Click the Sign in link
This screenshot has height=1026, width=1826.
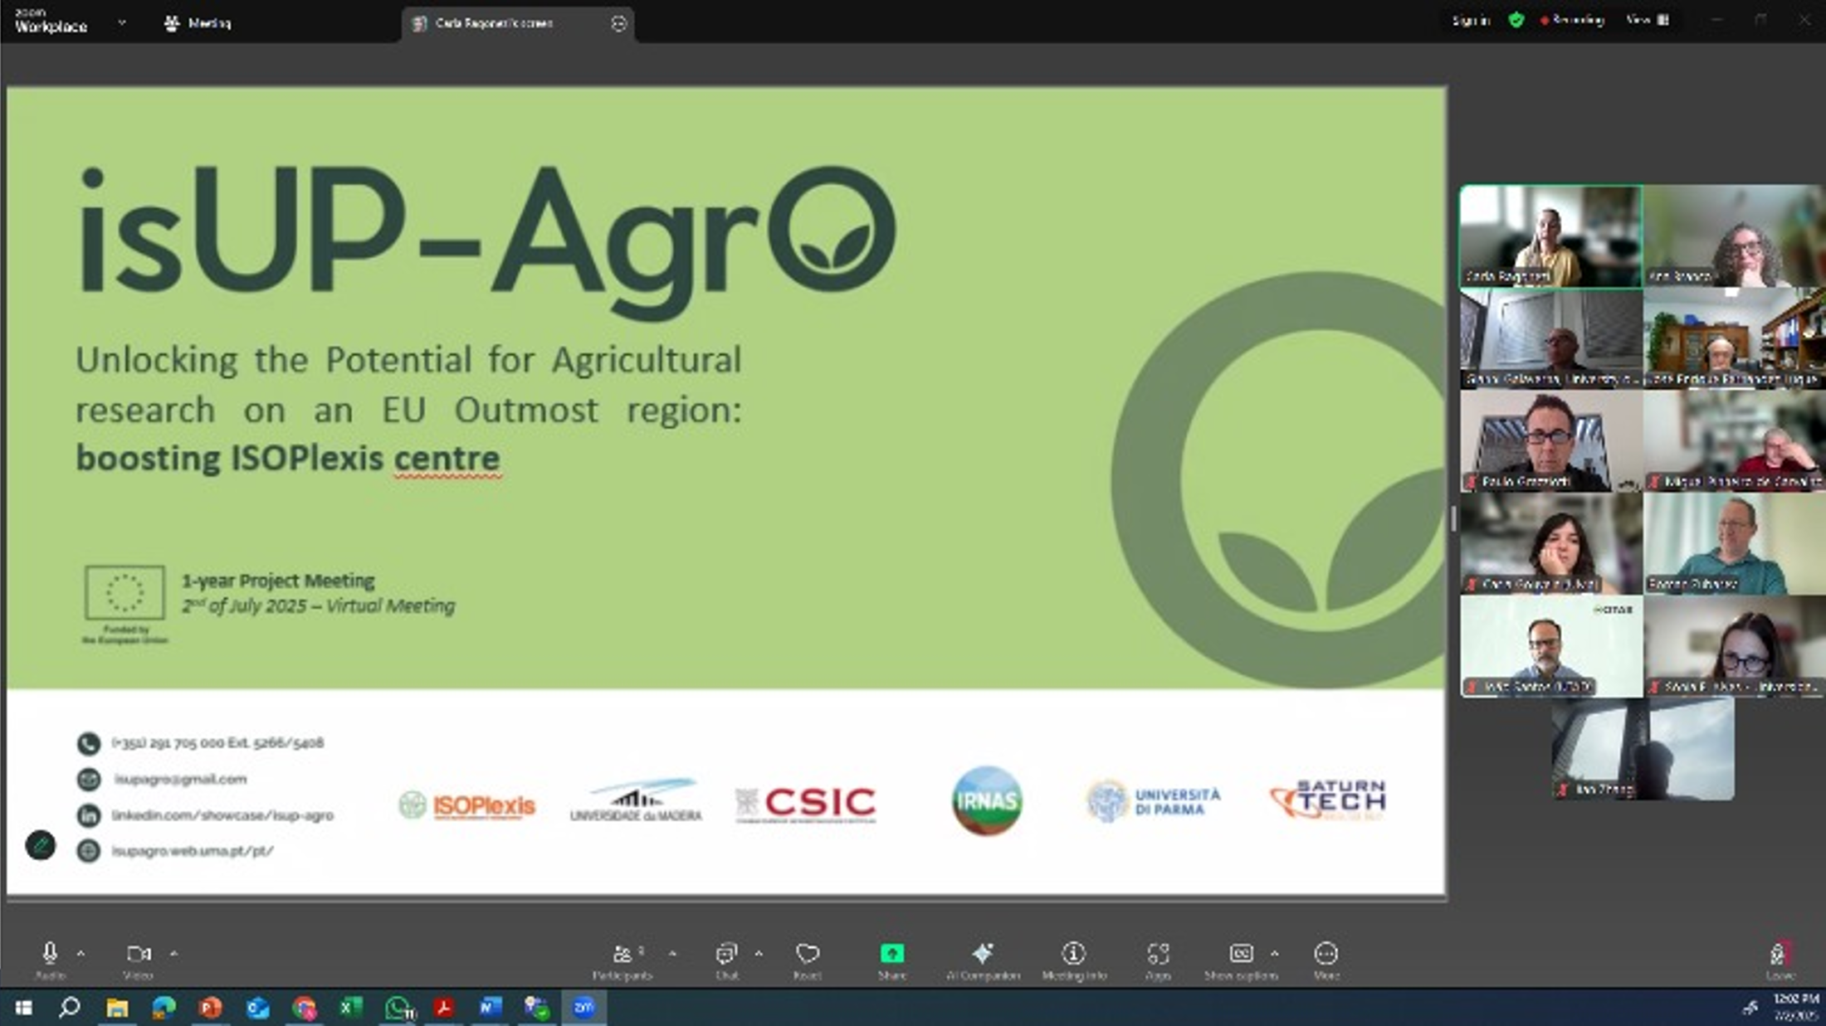1470,21
